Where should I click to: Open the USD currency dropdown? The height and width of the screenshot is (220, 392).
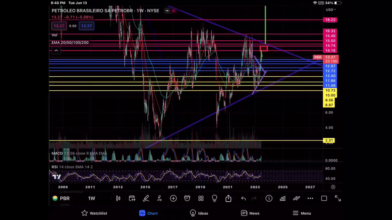[331, 10]
